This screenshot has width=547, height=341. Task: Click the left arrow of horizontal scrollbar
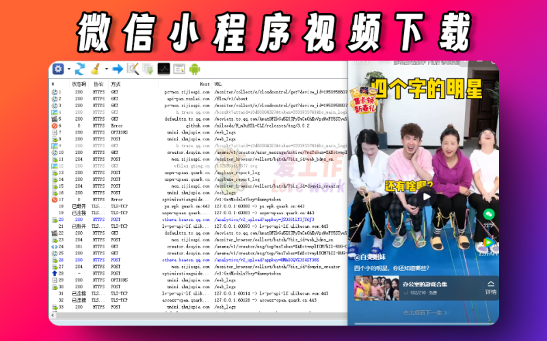(53, 315)
